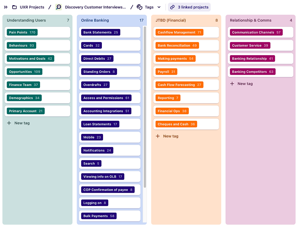Screen dimensions: 298x229
Task: Open the Access and Permissions tag
Action: (x=106, y=98)
